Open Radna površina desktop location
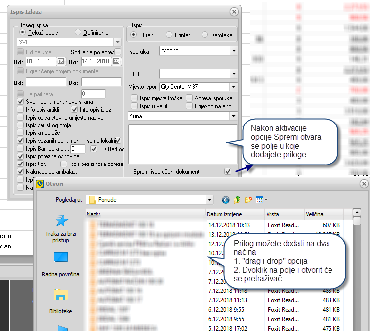370x331 pixels. coord(61,264)
